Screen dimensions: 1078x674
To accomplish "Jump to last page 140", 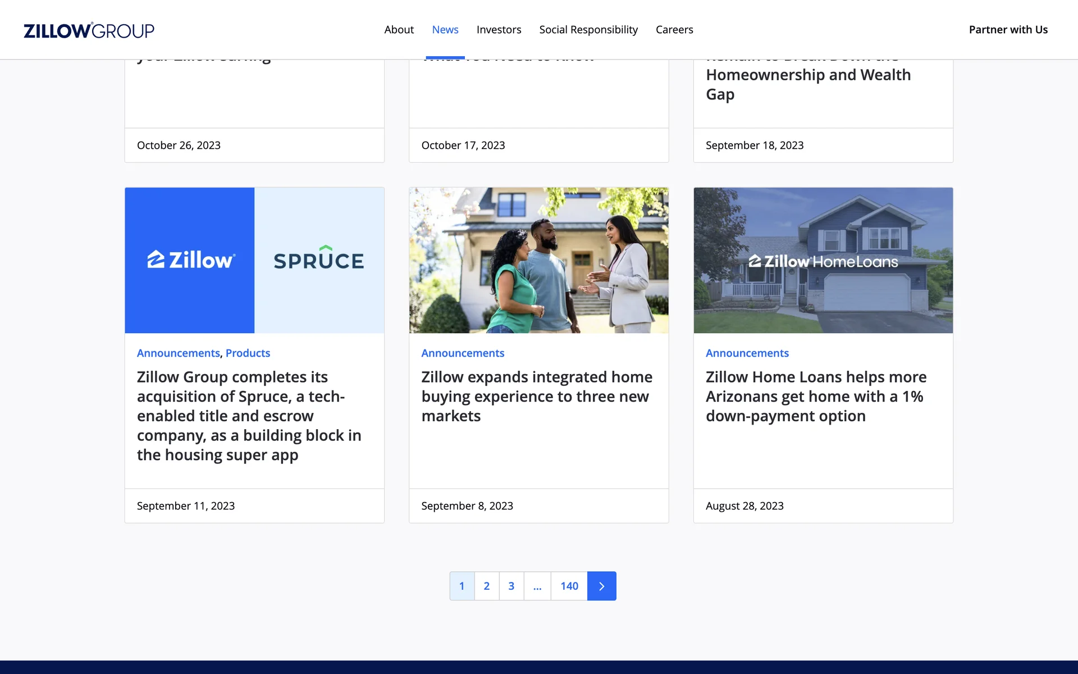I will coord(569,586).
